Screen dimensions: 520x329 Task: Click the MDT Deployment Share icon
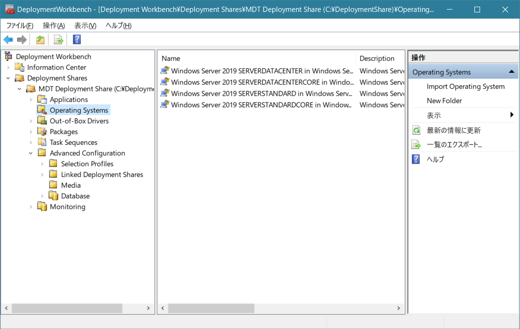(31, 89)
